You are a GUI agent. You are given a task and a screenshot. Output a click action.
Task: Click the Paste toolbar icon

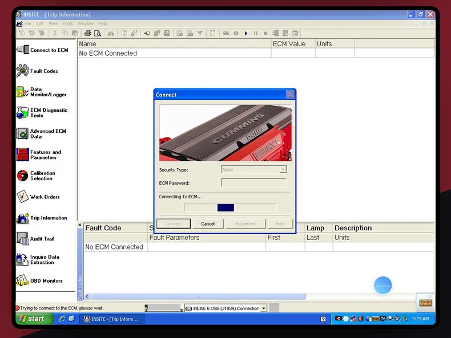click(75, 33)
